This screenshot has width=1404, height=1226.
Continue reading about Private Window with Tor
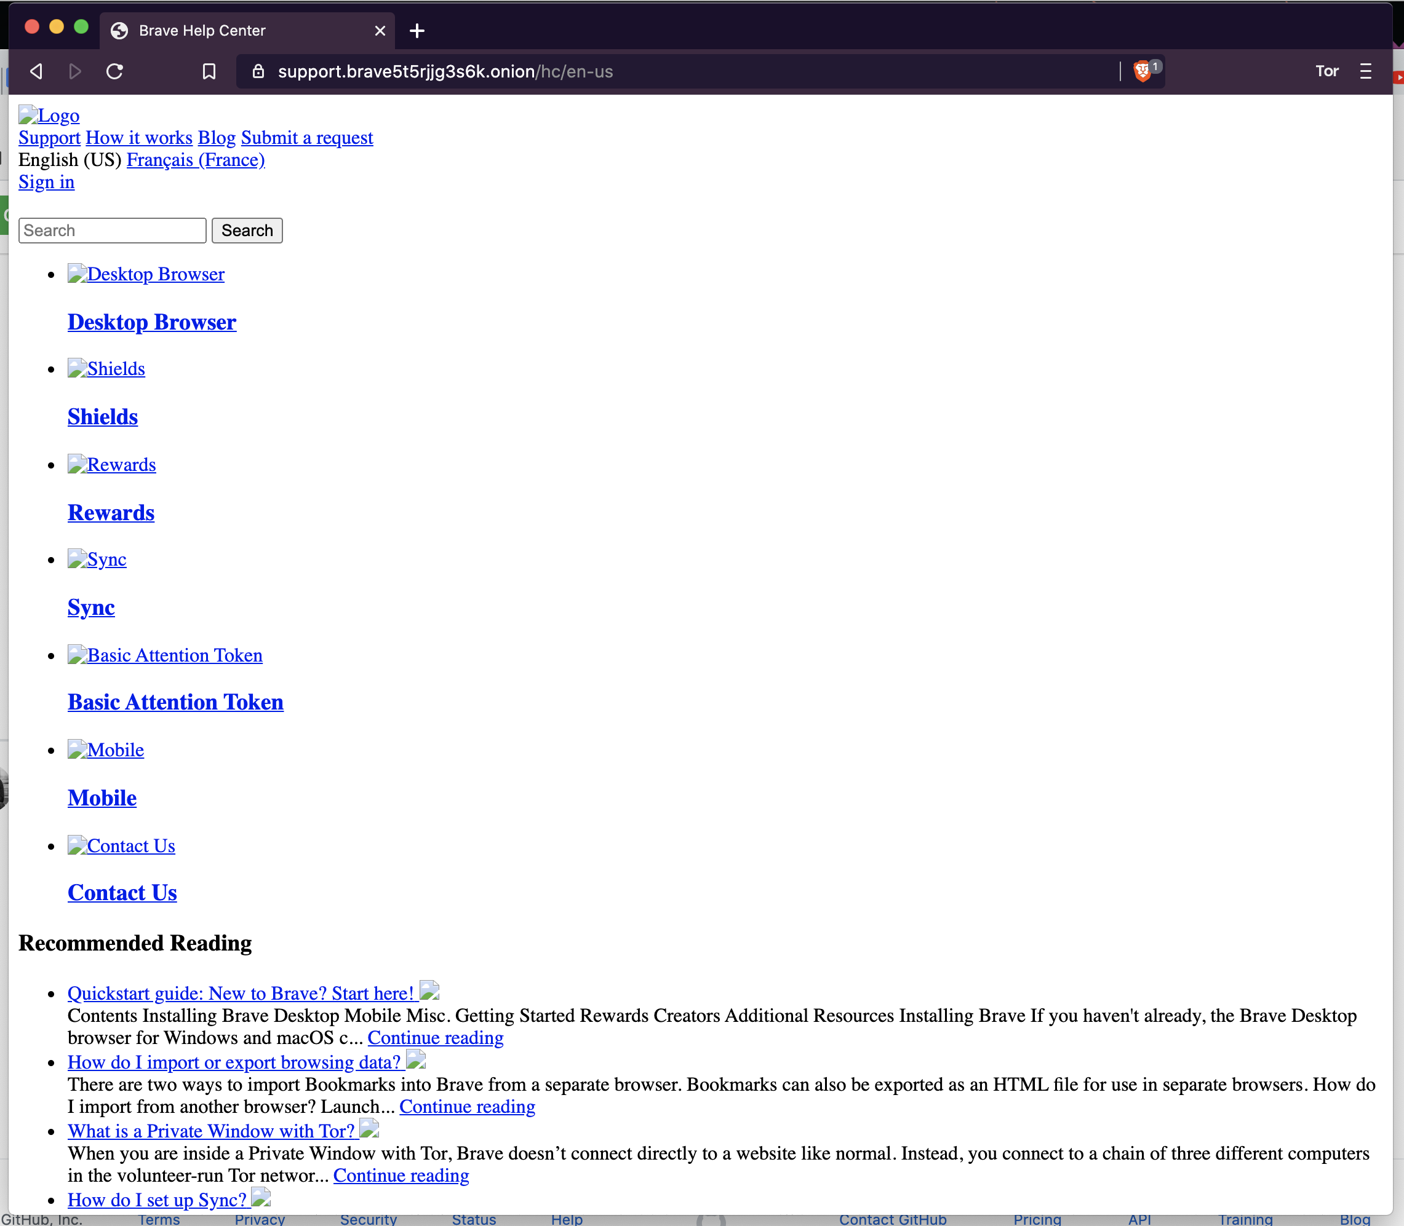tap(401, 1175)
